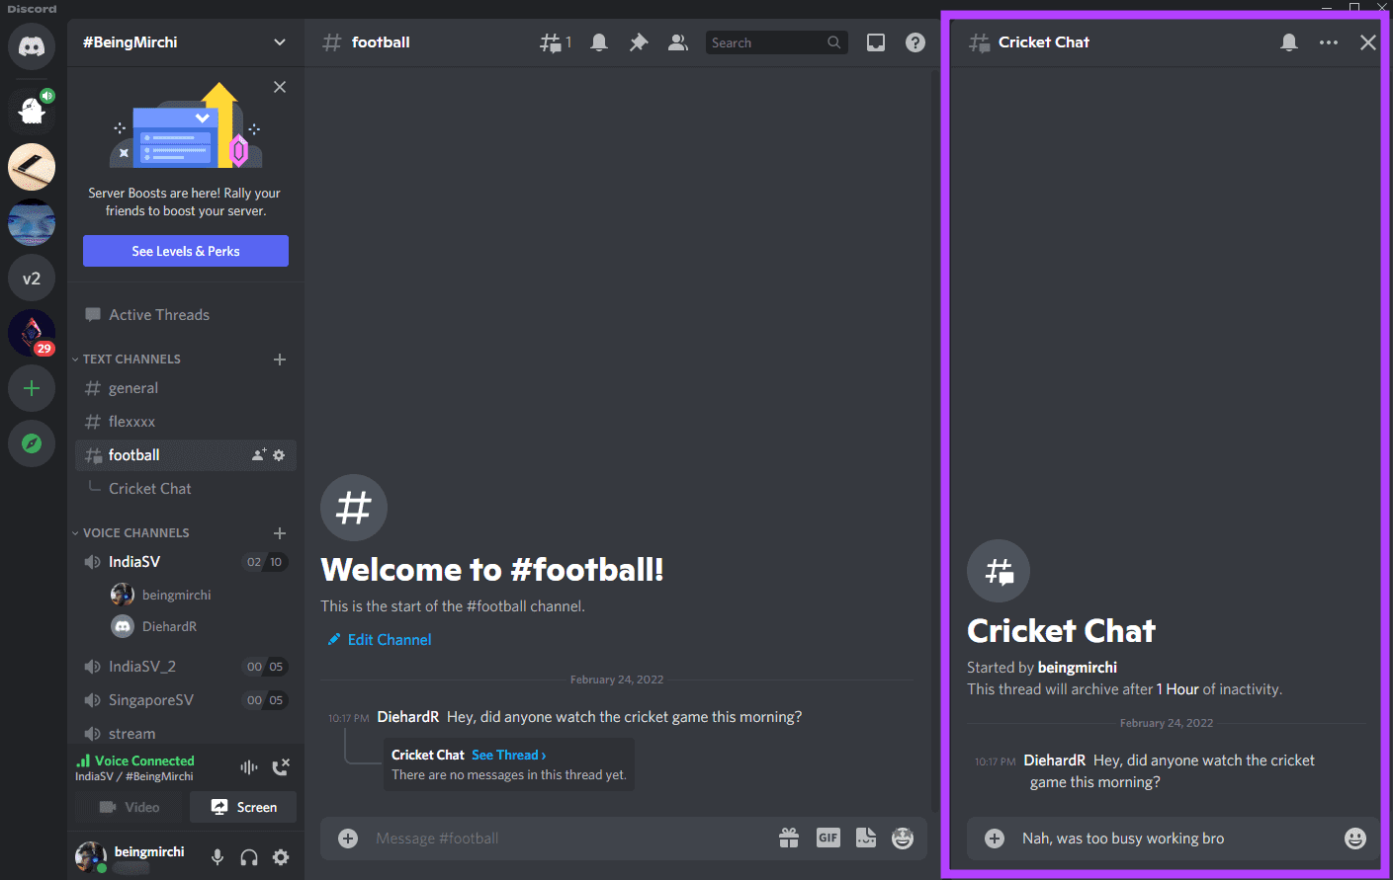1393x880 pixels.
Task: Mute the microphone
Action: coord(218,857)
